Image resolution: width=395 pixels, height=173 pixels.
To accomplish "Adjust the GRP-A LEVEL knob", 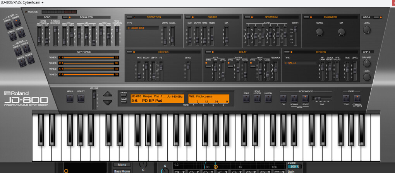I will coord(366,30).
